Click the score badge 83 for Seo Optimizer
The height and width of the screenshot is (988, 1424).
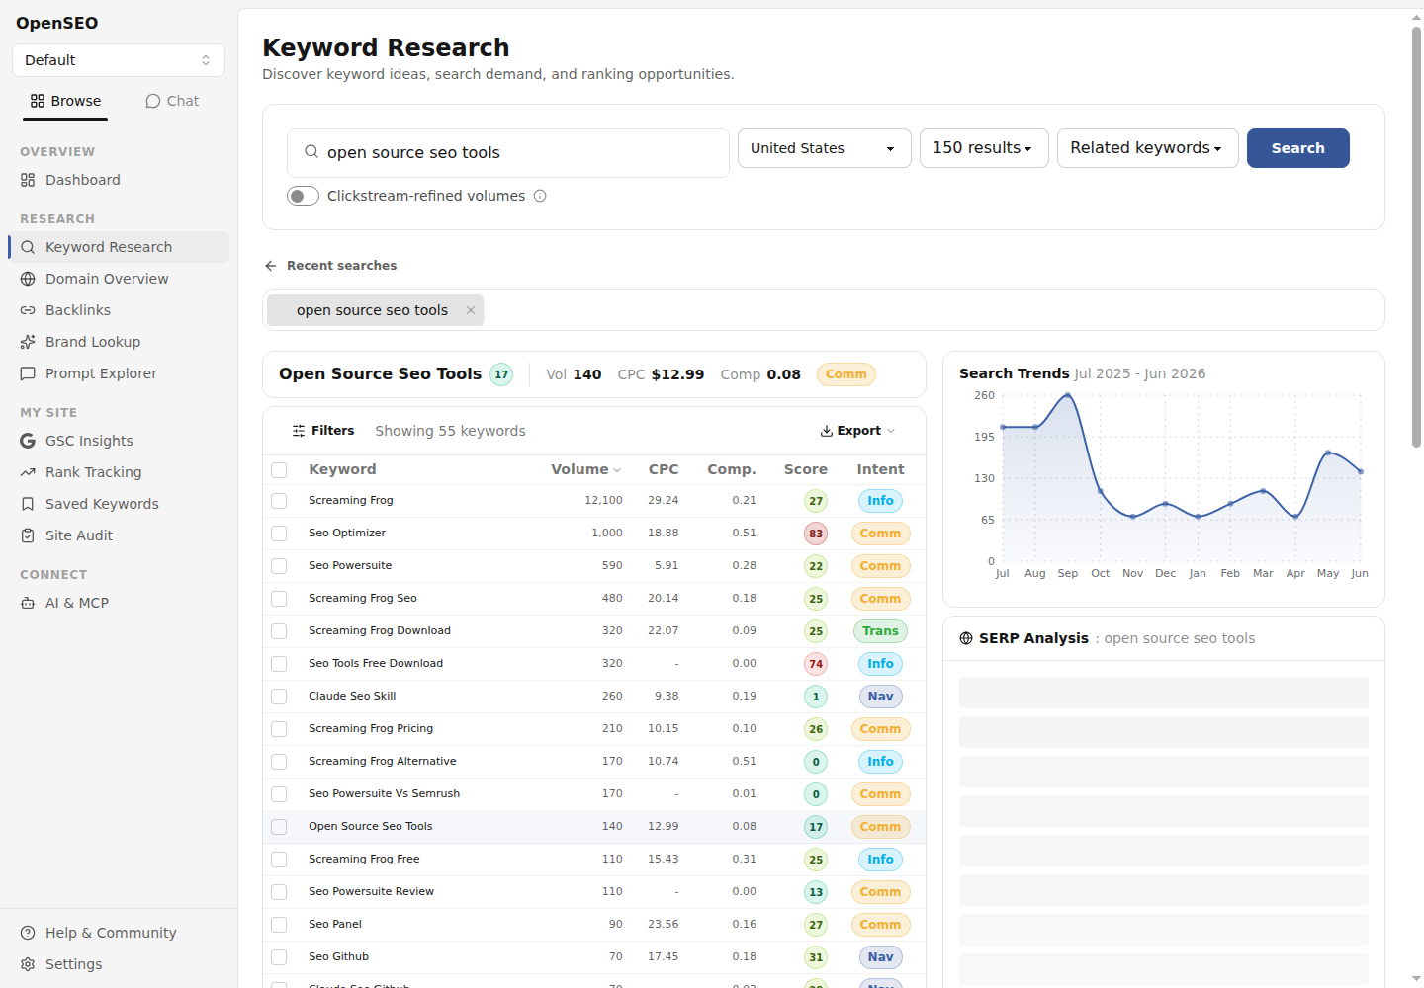click(816, 534)
